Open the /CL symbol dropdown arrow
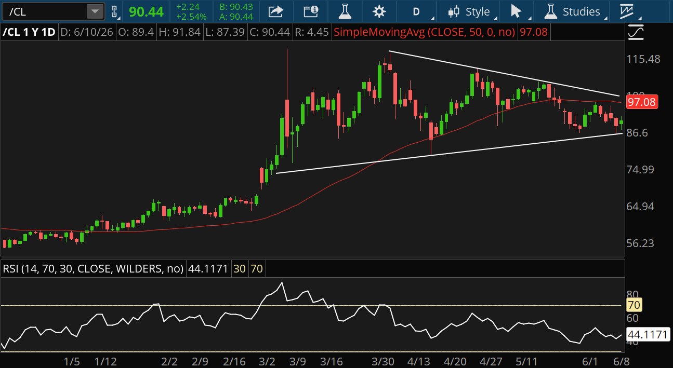The height and width of the screenshot is (368, 673). point(95,11)
